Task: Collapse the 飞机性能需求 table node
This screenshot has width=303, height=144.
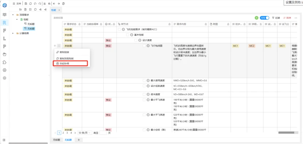Action: pyautogui.click(x=123, y=29)
